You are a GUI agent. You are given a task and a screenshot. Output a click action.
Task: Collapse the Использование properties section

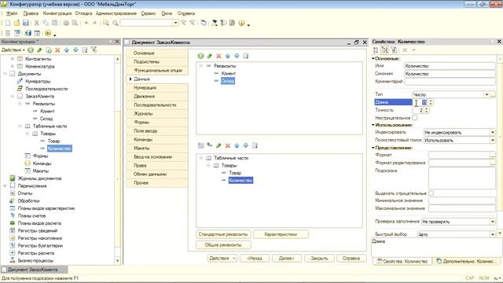click(x=373, y=125)
